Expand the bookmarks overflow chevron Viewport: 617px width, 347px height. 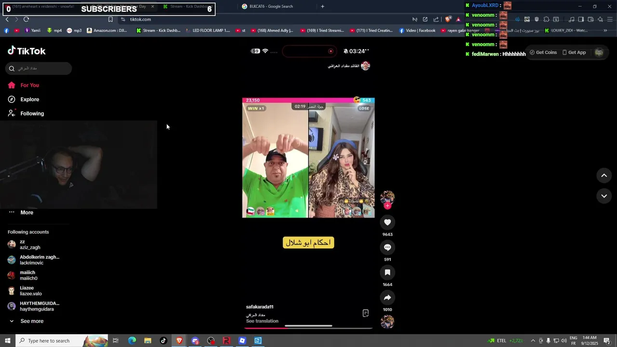[605, 30]
